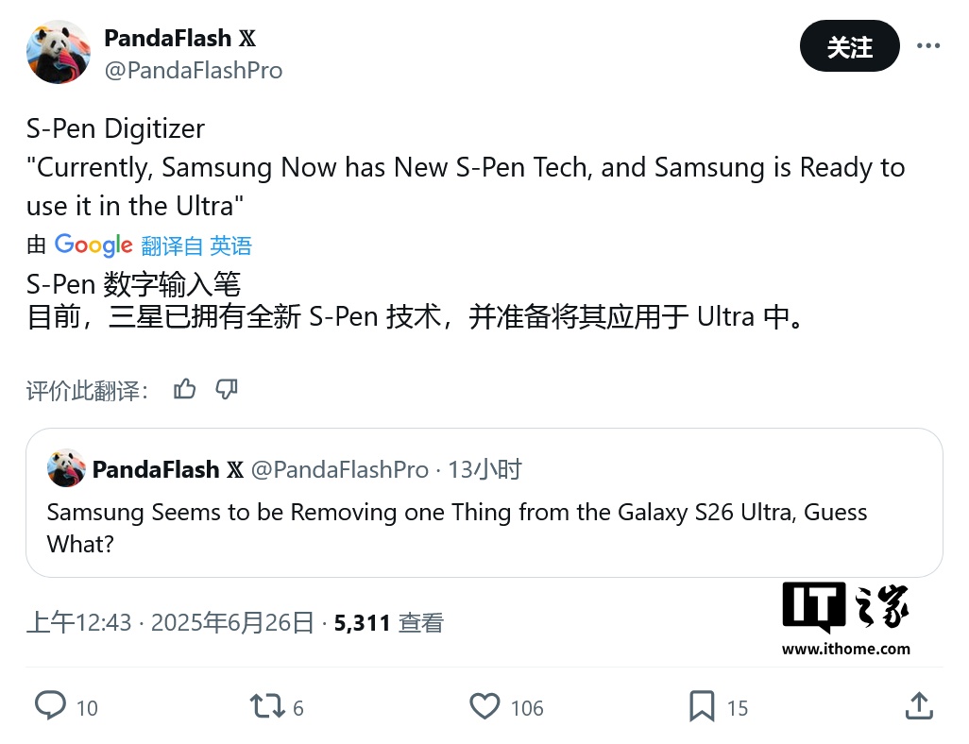This screenshot has height=744, width=969.
Task: Open the quoted Galaxy S26 Ultra tweet
Action: (484, 503)
